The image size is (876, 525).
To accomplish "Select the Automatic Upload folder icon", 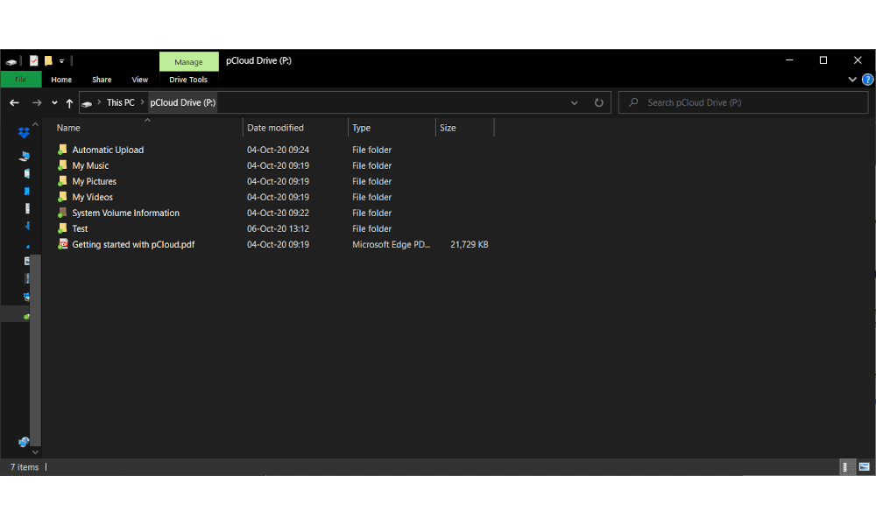I will point(62,150).
